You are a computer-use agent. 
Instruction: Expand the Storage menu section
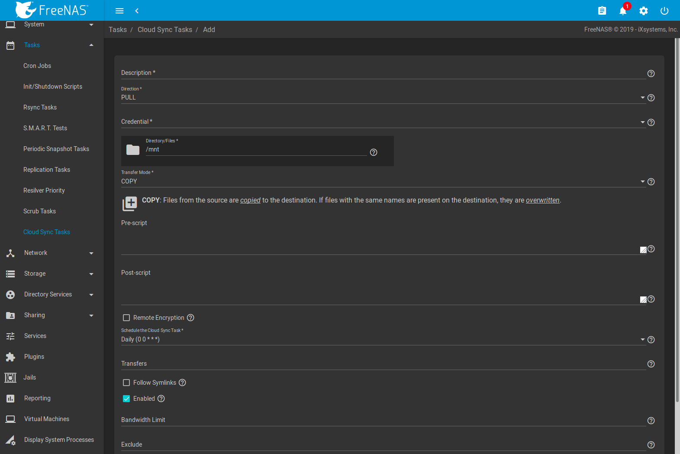91,274
